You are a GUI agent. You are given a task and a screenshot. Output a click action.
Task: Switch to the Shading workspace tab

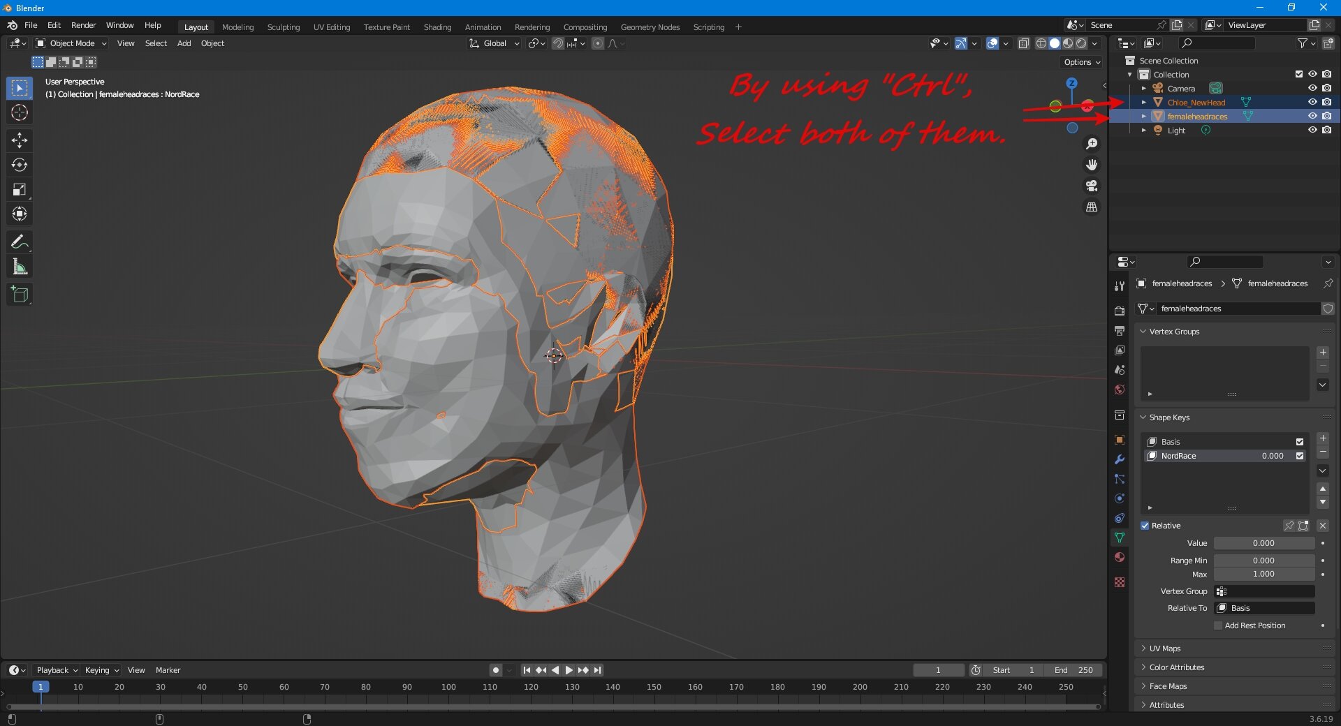(437, 27)
